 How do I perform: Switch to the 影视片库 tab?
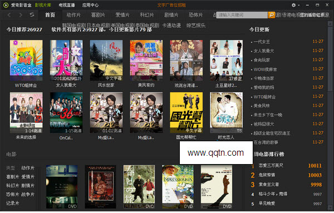(43, 5)
